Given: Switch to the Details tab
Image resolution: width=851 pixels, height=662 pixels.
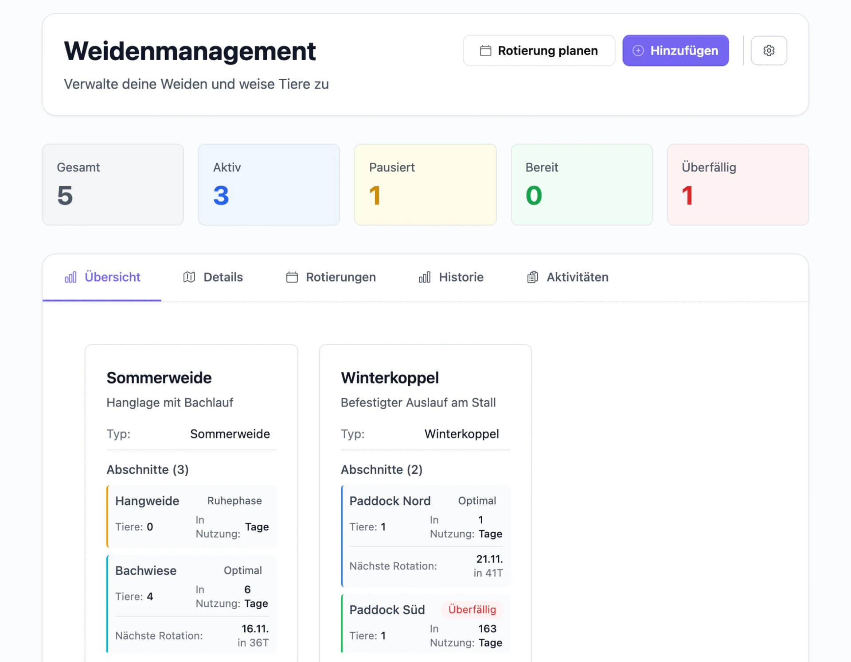Looking at the screenshot, I should point(213,277).
